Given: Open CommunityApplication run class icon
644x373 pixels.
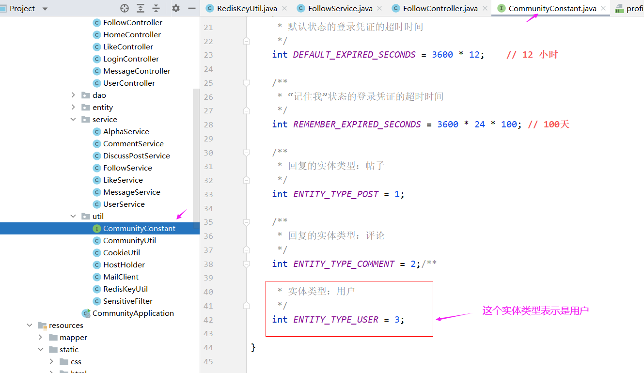Looking at the screenshot, I should [x=86, y=313].
